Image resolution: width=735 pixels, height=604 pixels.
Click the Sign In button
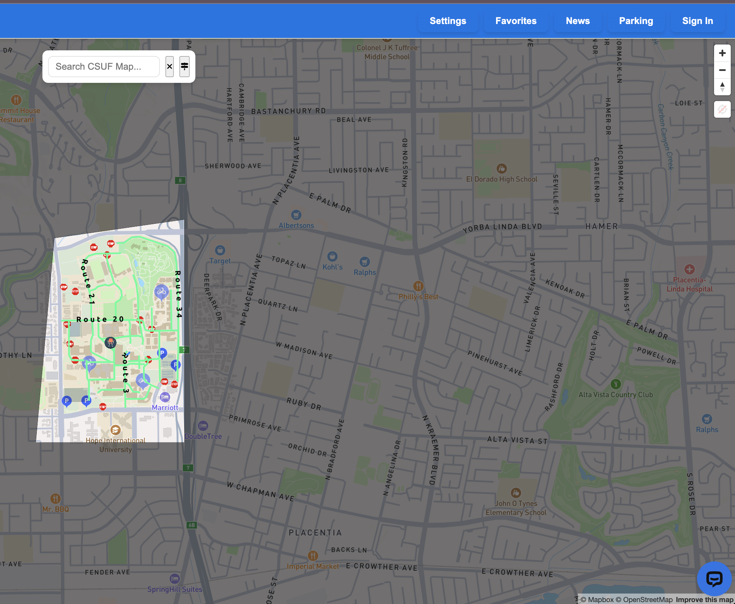697,21
